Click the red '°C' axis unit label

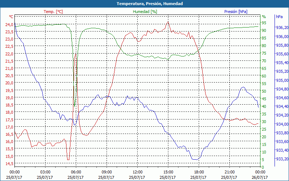(11, 17)
